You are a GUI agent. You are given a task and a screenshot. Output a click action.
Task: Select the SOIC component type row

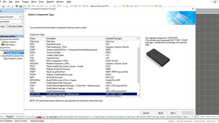(83, 86)
